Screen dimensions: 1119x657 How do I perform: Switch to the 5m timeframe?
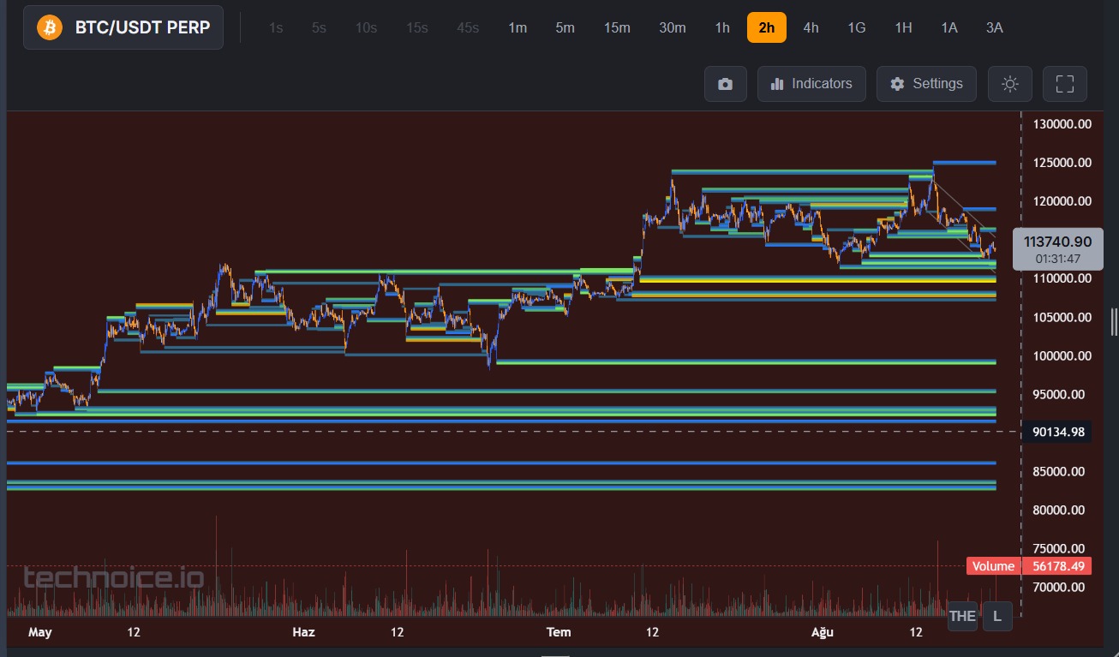[565, 27]
